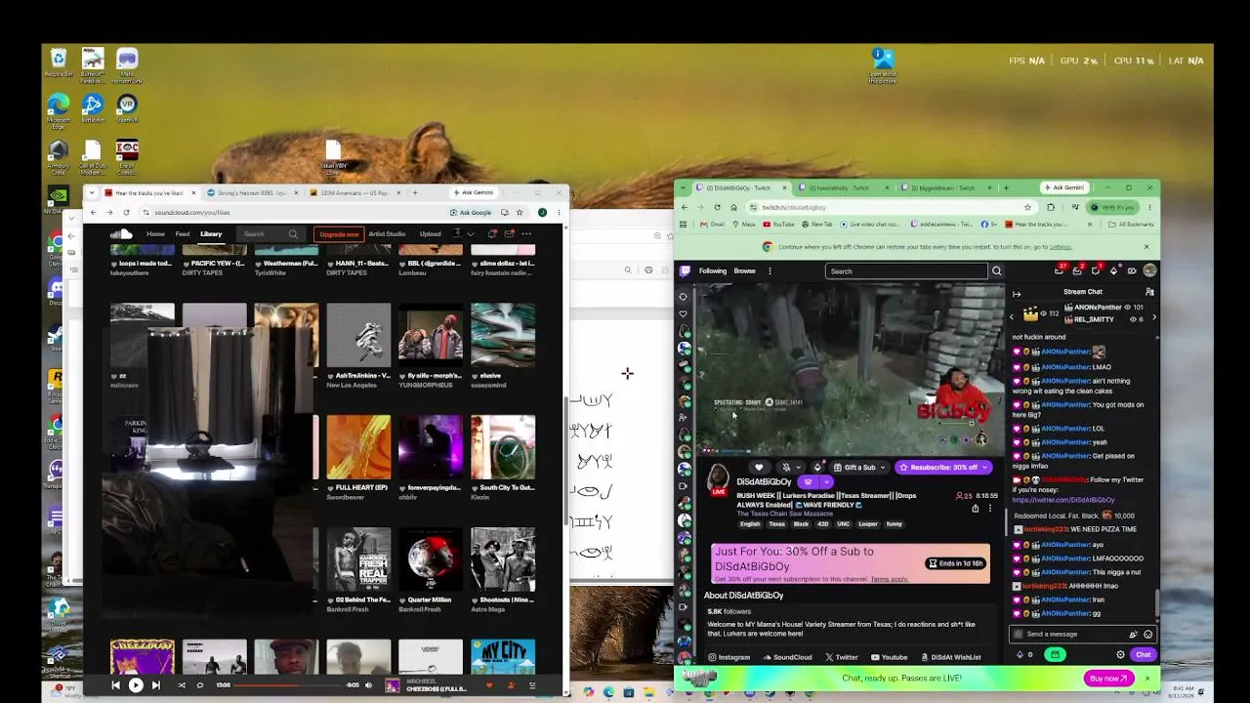Screen dimensions: 1250x703
Task: Mute SoundCloud player volume
Action: pos(368,685)
